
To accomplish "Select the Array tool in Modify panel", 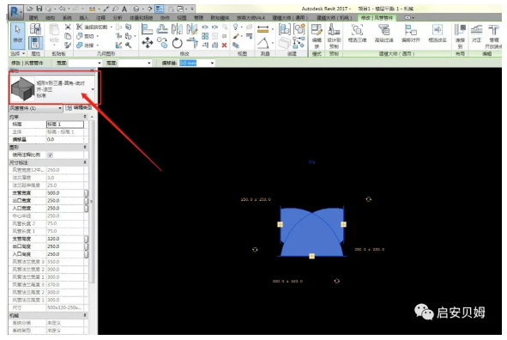I will pyautogui.click(x=205, y=36).
